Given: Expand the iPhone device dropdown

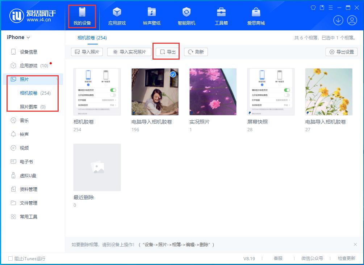Looking at the screenshot, I should coord(27,37).
